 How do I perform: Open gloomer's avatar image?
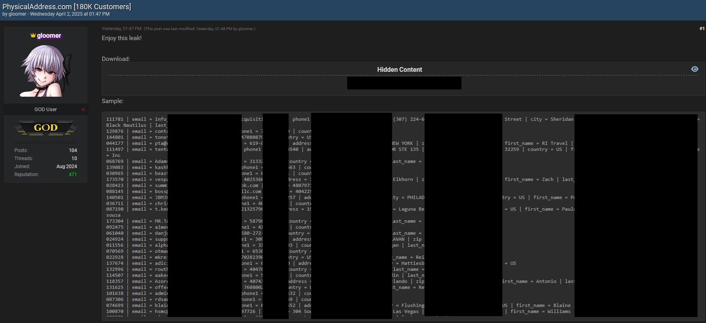pos(46,71)
